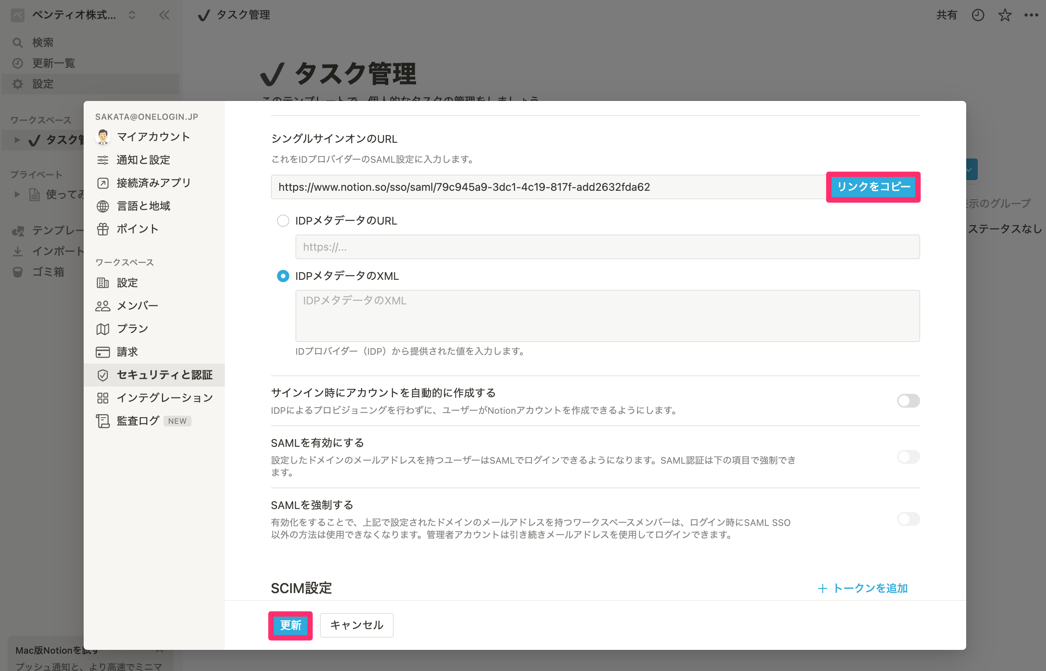
Task: Click the workspace 設定 building icon
Action: click(x=103, y=283)
